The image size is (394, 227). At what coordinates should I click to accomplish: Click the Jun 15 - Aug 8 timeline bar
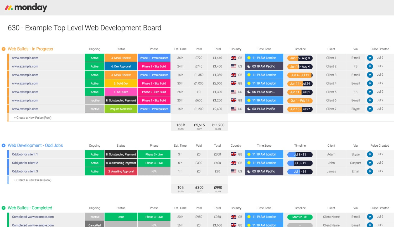pyautogui.click(x=300, y=58)
